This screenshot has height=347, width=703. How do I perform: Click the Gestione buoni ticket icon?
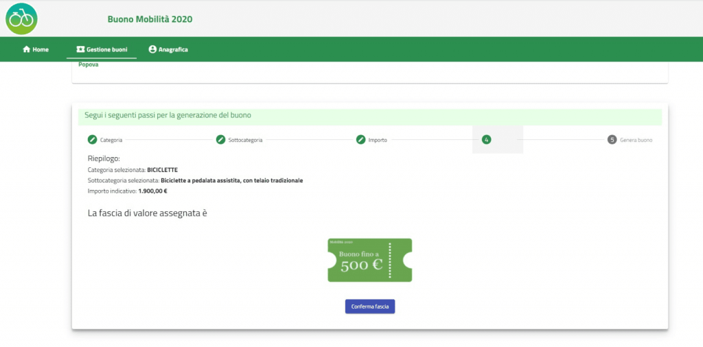click(x=80, y=49)
